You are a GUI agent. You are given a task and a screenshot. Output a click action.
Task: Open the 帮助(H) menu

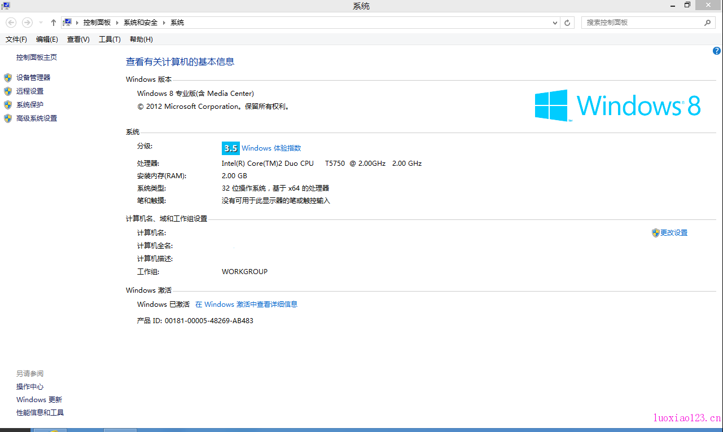click(x=141, y=39)
